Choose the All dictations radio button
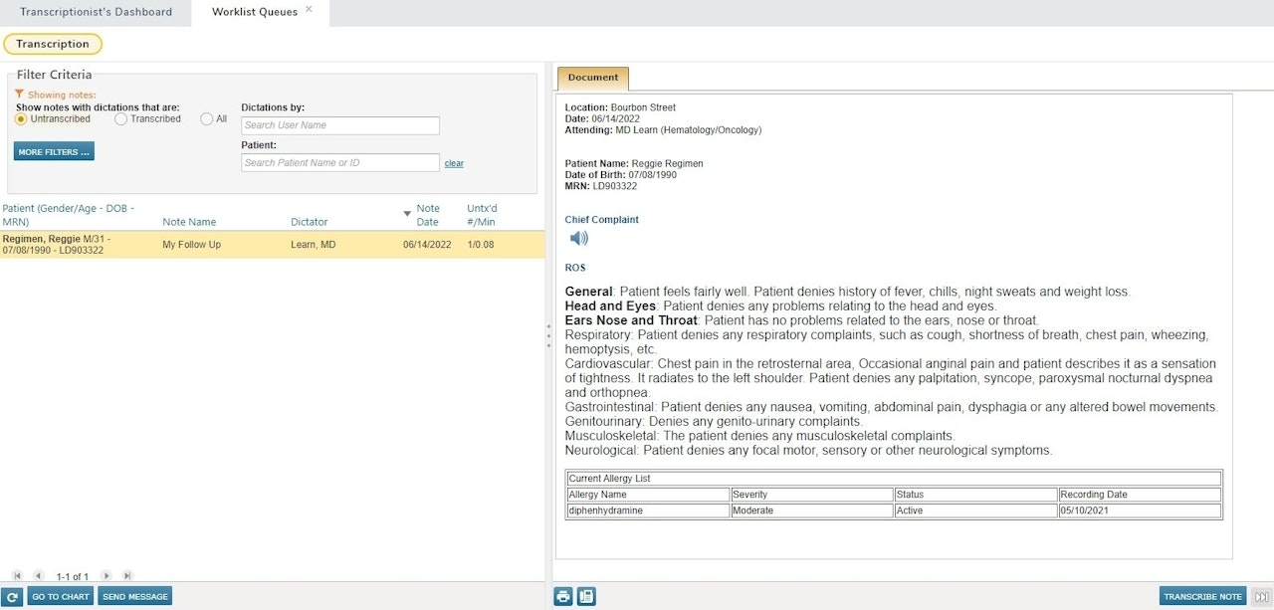1274x610 pixels. (x=205, y=118)
